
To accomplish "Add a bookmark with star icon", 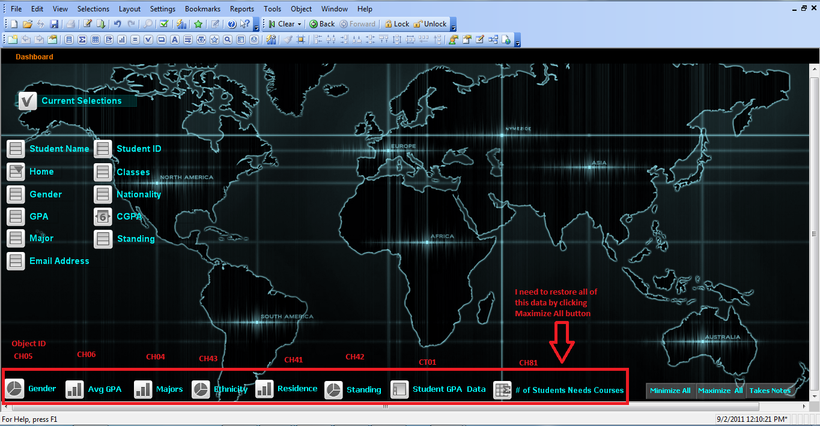I will click(198, 24).
